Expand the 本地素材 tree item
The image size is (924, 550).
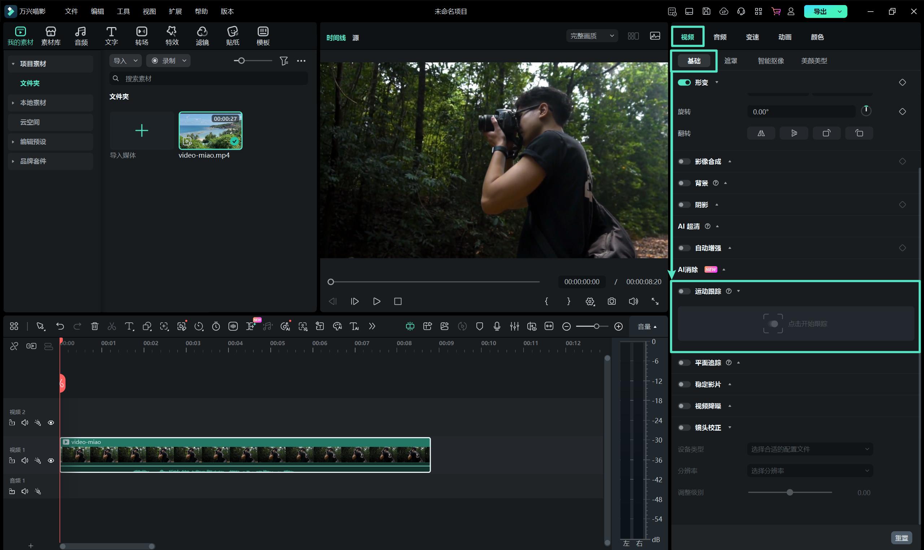tap(13, 103)
